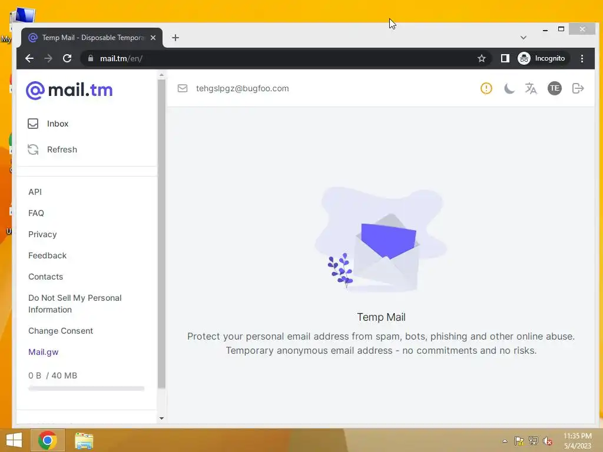
Task: Bookmark this page with star icon
Action: click(482, 58)
